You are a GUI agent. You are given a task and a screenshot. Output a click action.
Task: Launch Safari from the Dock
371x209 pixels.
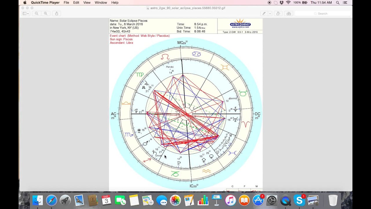(x=52, y=200)
